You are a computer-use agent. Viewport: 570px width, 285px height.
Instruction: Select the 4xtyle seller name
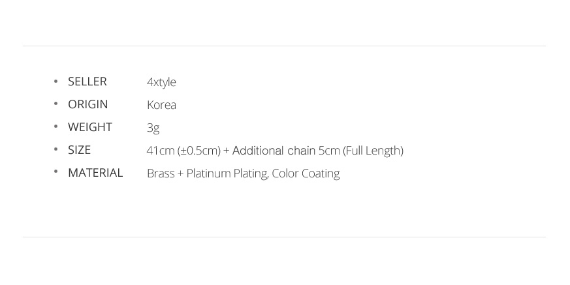[x=161, y=82]
